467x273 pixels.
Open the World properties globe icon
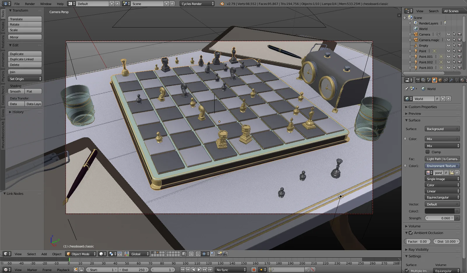[434, 80]
